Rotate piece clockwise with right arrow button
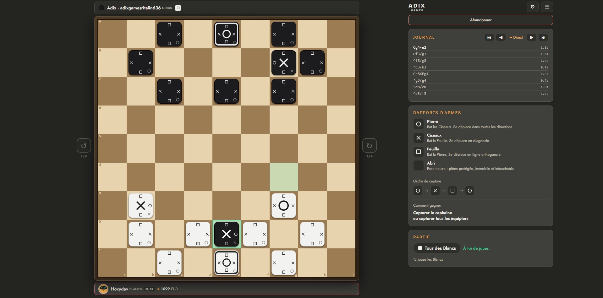Screen dimensions: 603x298 point(370,145)
